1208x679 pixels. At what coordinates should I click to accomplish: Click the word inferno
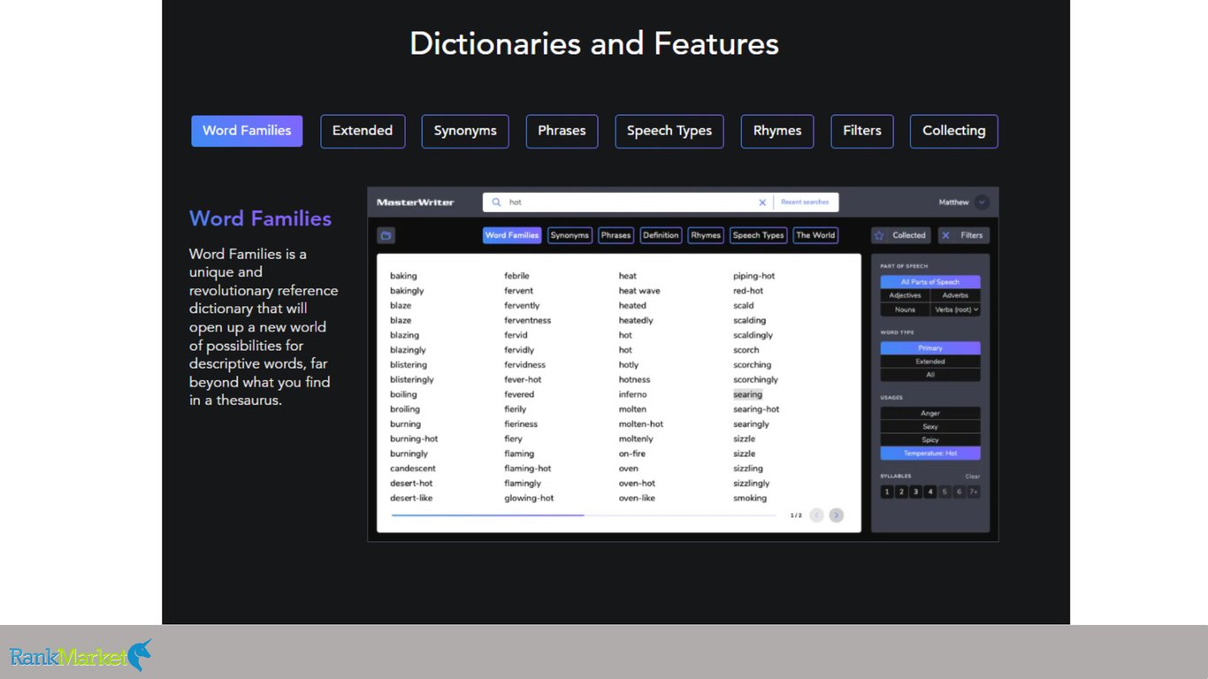(632, 394)
